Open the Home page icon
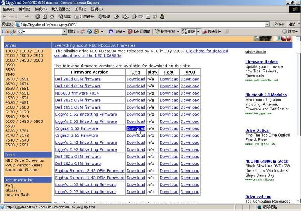 [52, 17]
